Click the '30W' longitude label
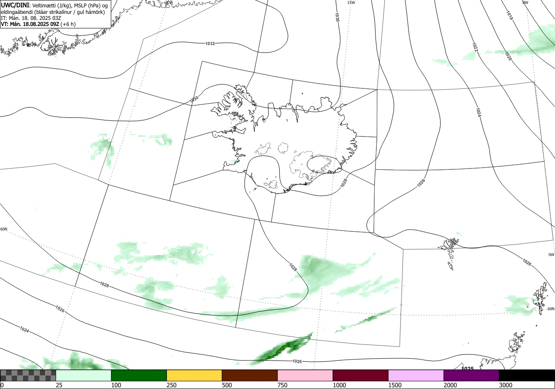The width and height of the screenshot is (555, 389). [169, 2]
